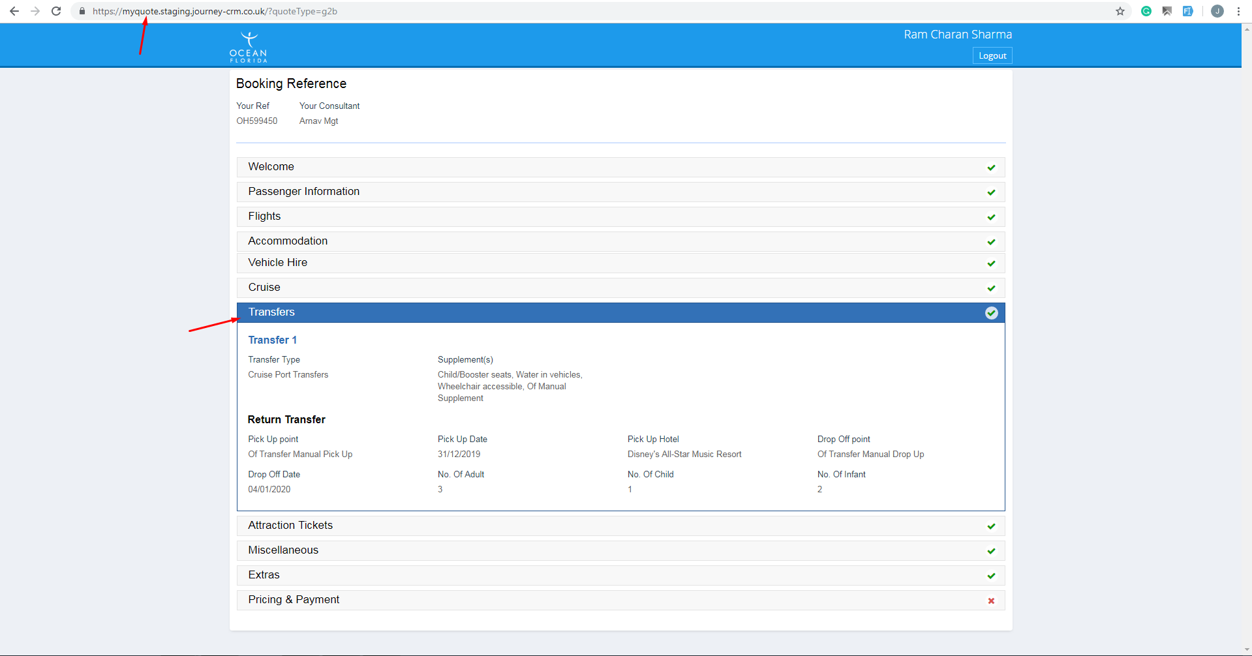Click the Logout button
Screen dimensions: 1252x656
click(992, 55)
